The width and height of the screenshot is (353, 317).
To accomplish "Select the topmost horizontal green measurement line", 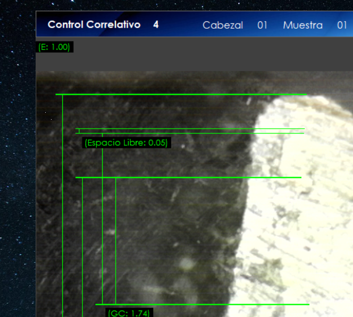I will click(x=181, y=95).
